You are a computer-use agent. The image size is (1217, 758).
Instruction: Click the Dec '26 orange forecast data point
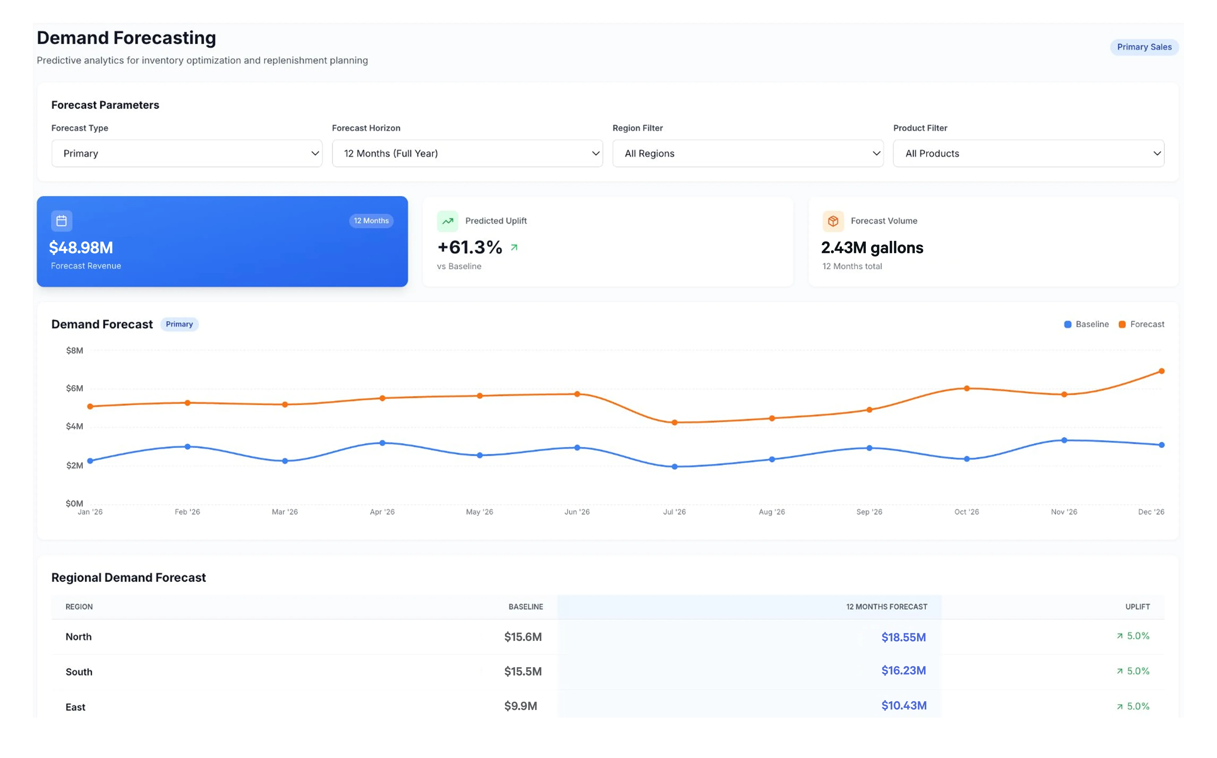pyautogui.click(x=1162, y=372)
